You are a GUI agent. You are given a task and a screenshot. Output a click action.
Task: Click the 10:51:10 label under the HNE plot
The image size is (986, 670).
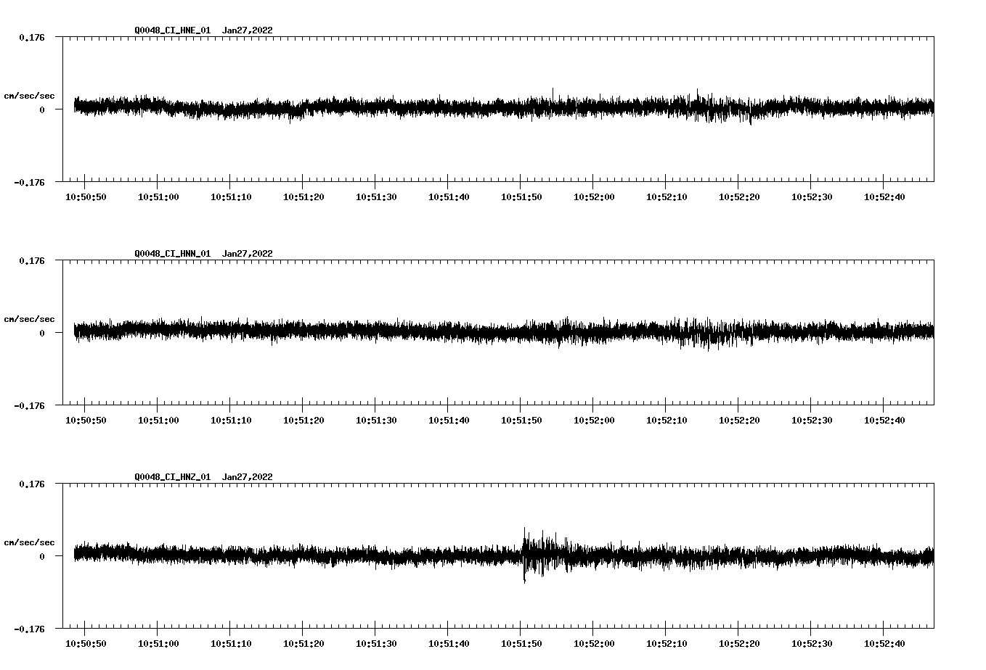231,197
